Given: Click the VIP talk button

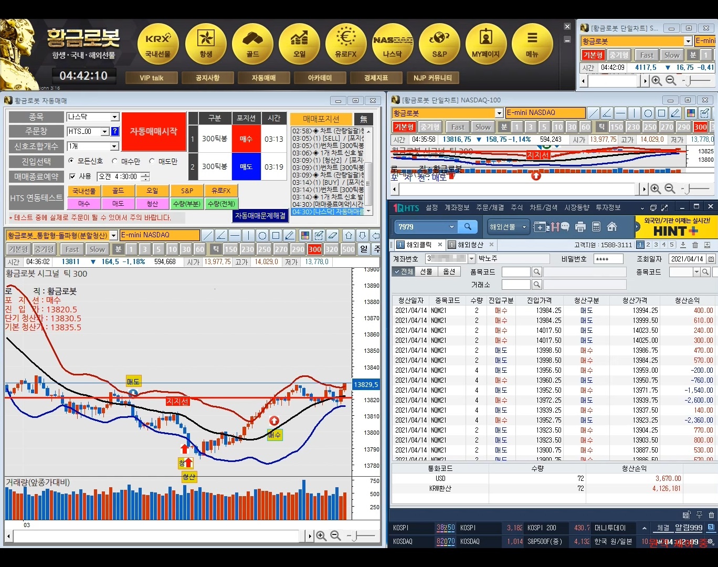Looking at the screenshot, I should click(x=151, y=78).
